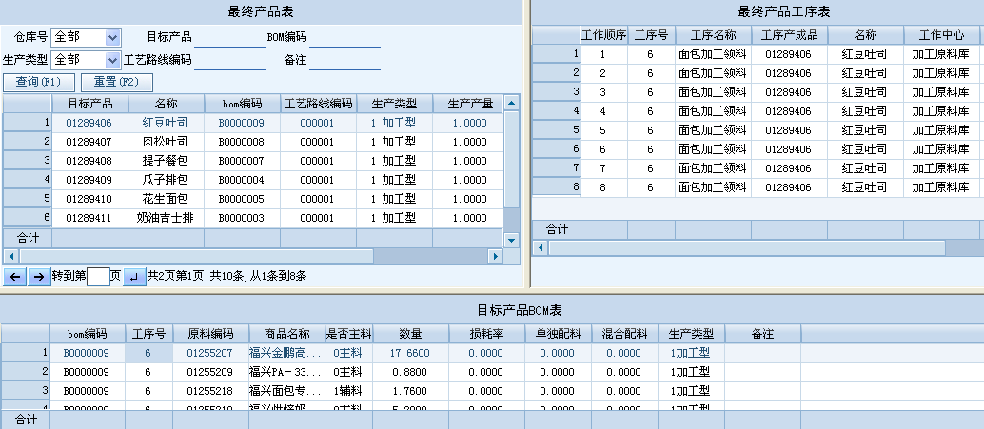
Task: Open the 仓库号 dropdown
Action: [x=112, y=37]
